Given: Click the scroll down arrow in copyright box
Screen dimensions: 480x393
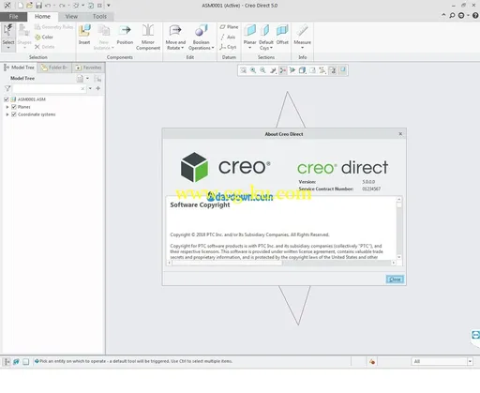Looking at the screenshot, I should (399, 257).
